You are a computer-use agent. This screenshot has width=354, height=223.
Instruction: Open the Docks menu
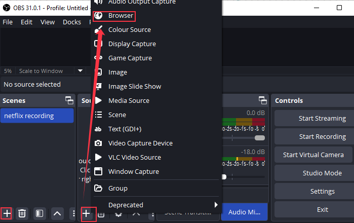pos(72,22)
